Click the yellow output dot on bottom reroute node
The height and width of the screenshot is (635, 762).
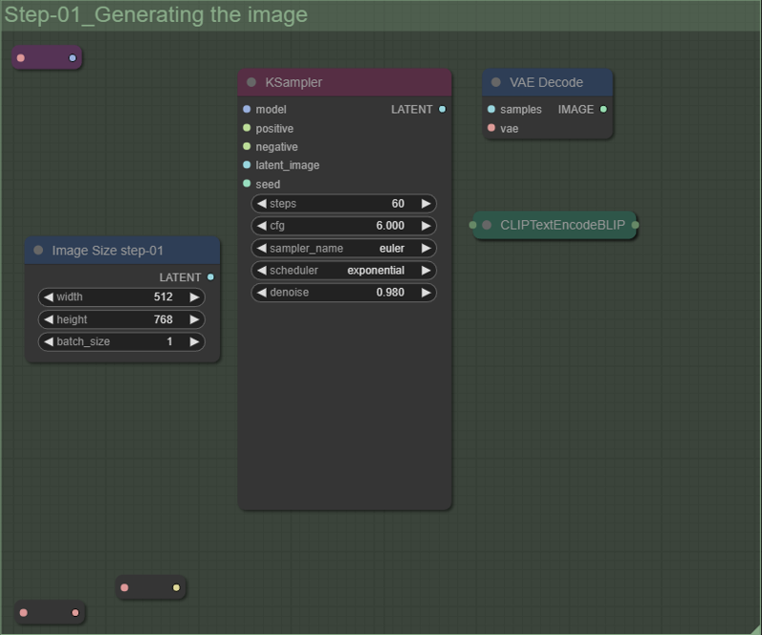tap(176, 587)
